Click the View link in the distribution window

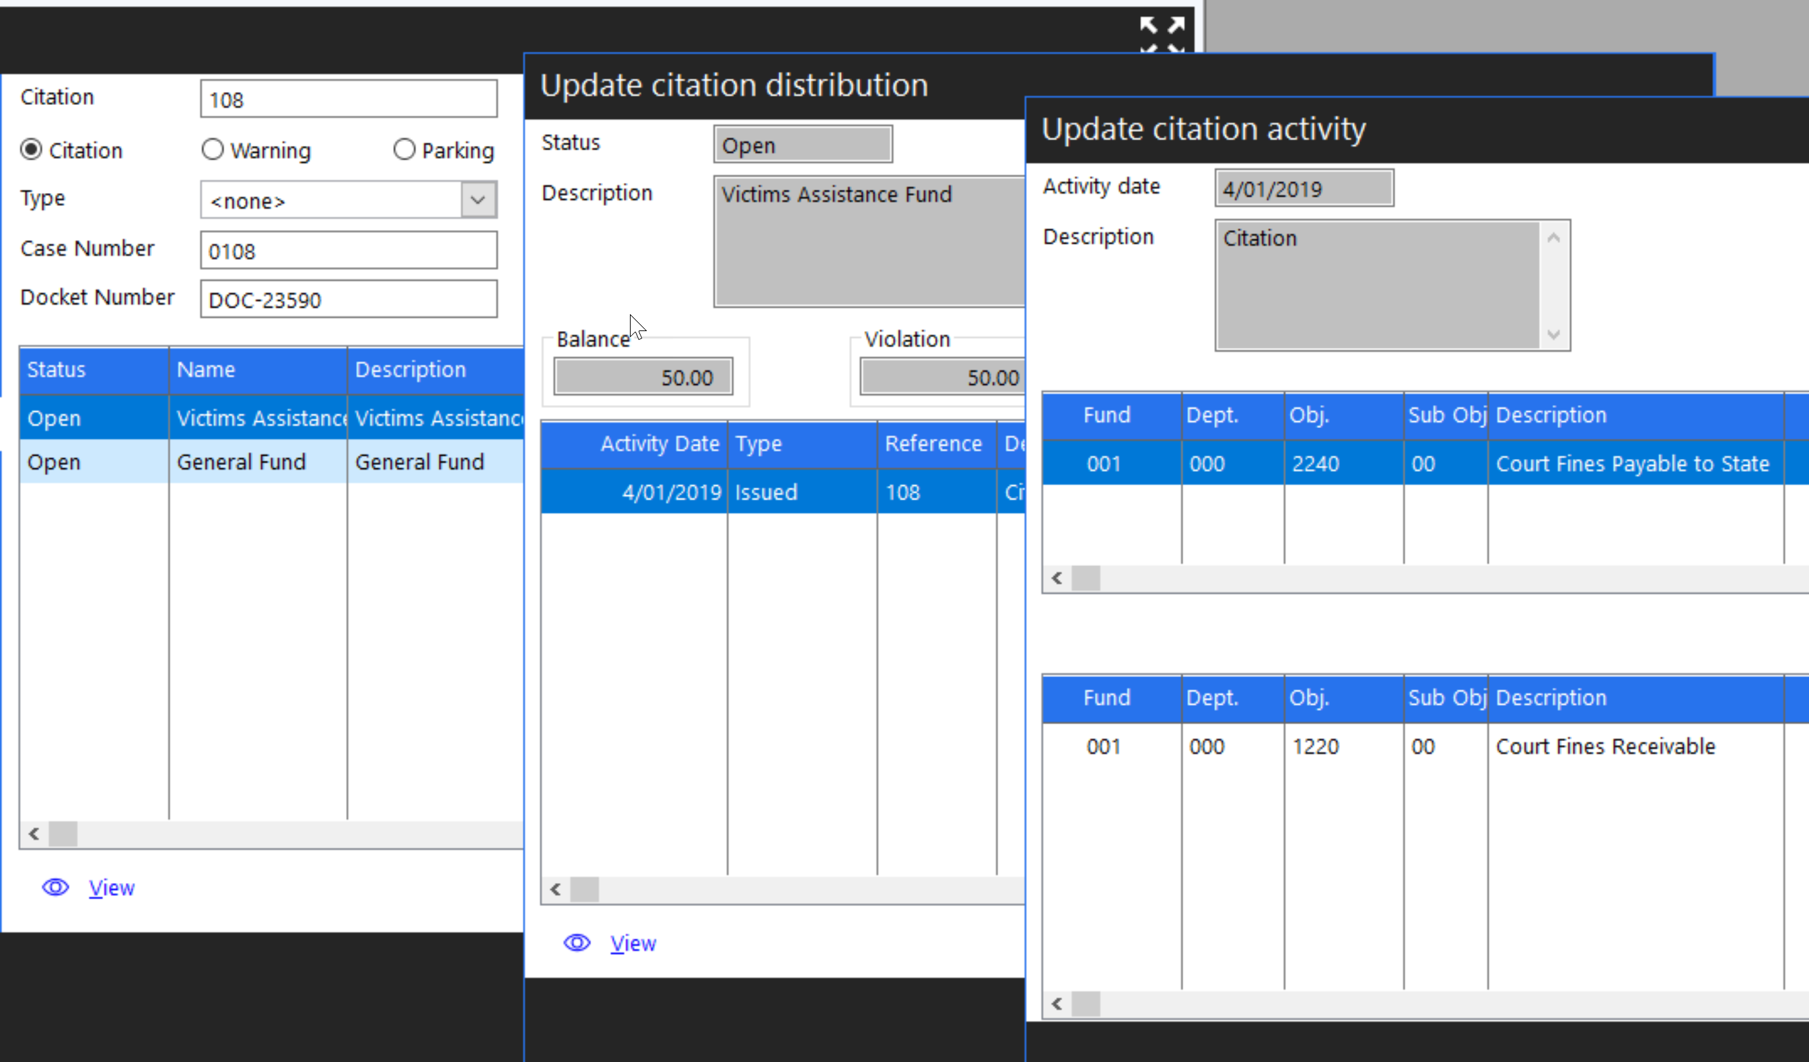[x=633, y=944]
